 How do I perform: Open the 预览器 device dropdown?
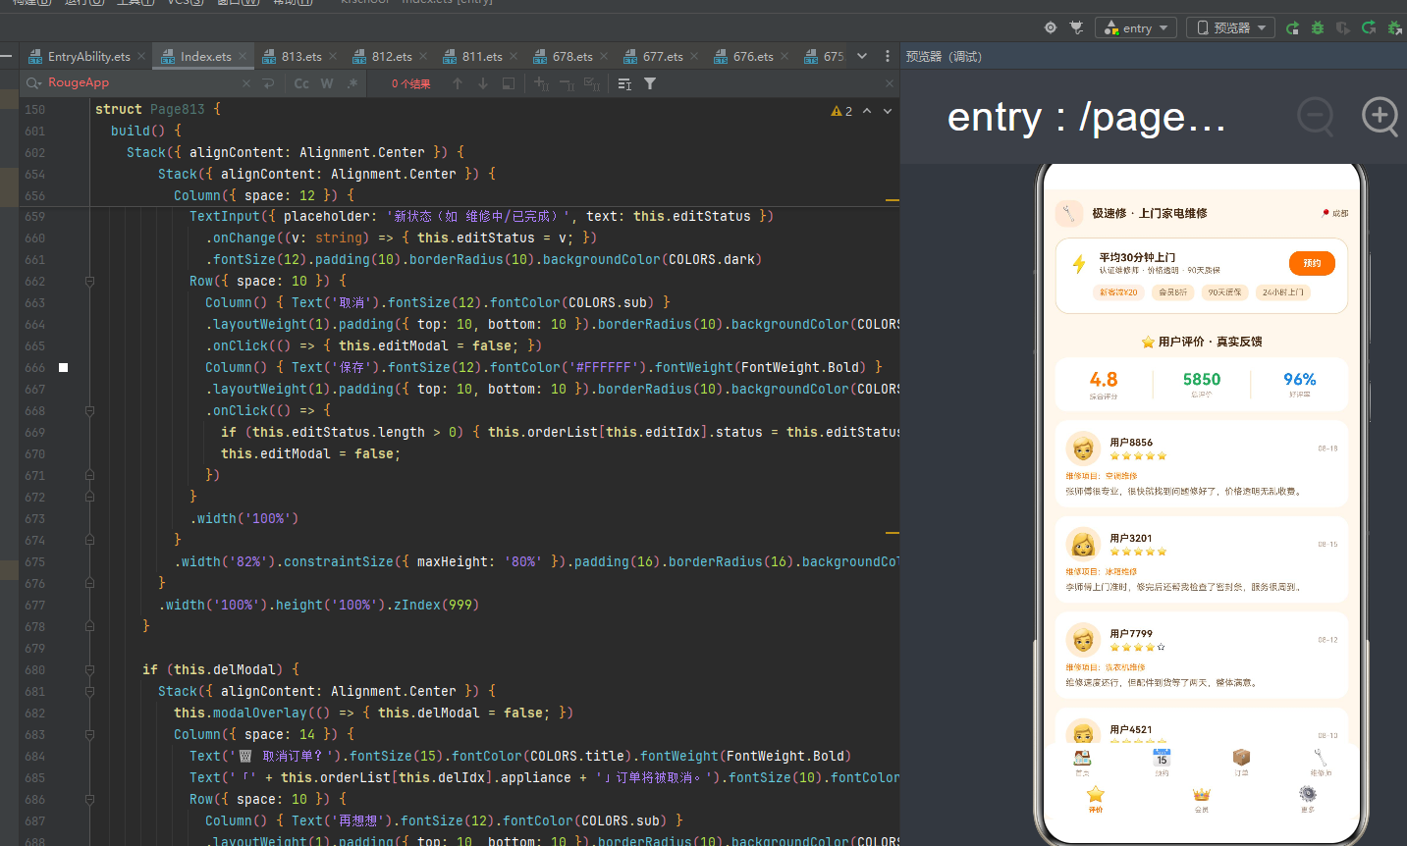pos(1230,27)
